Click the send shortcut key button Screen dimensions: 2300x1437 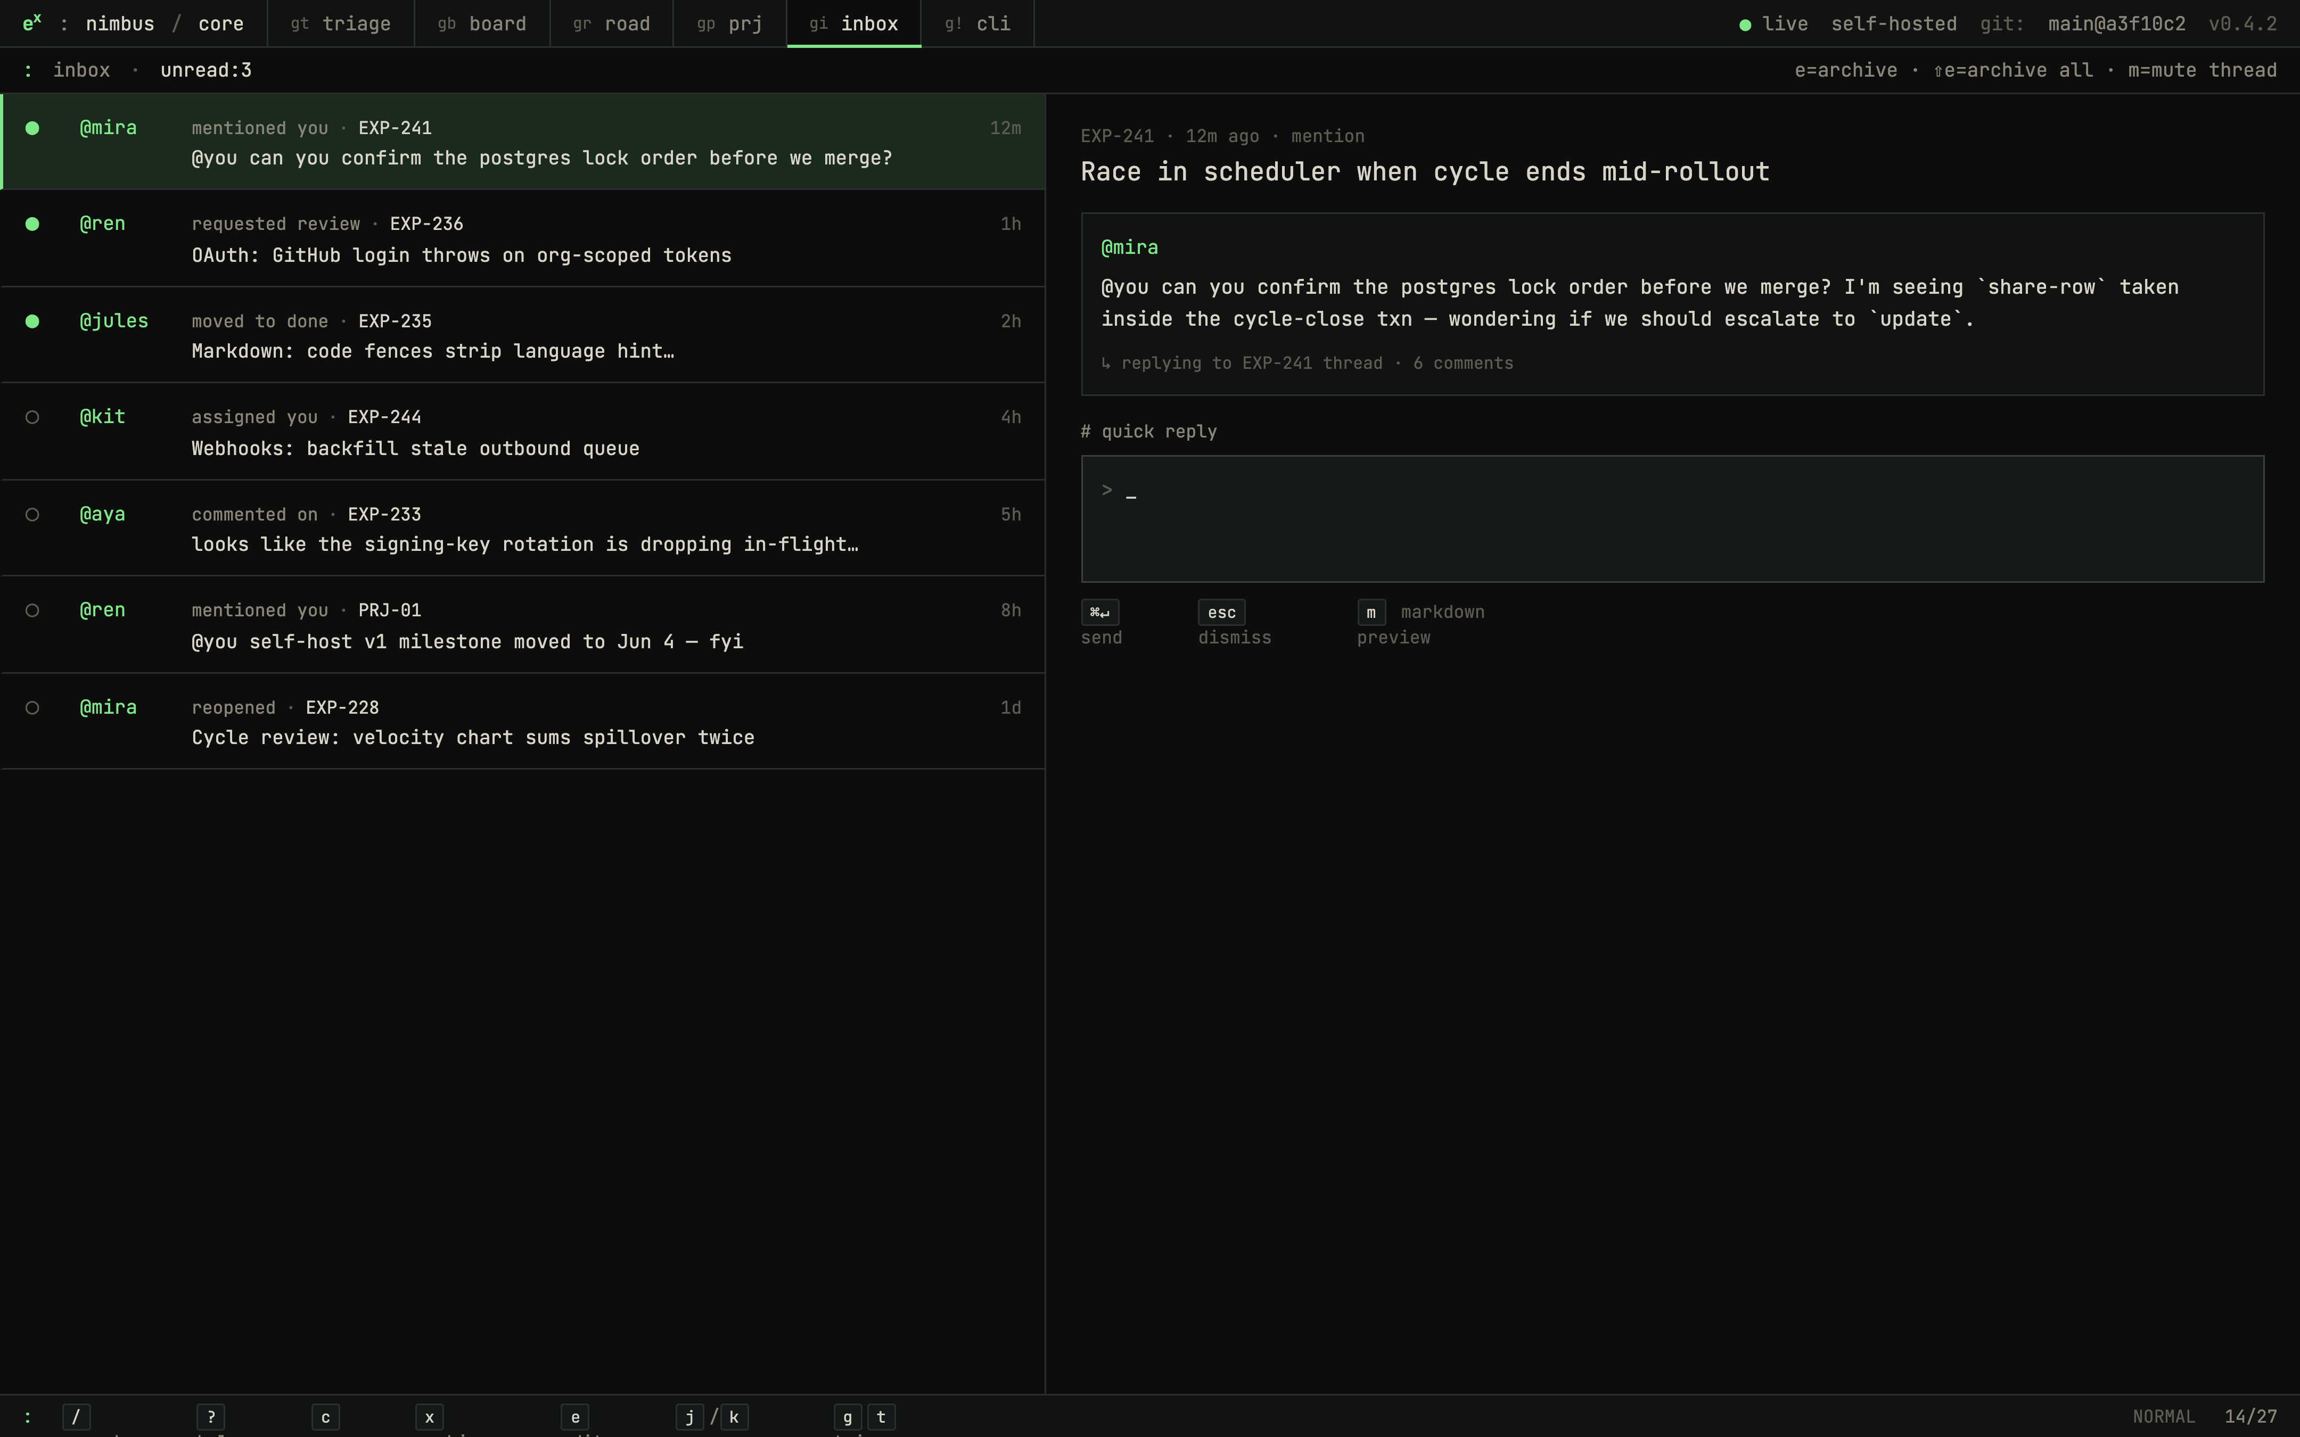coord(1099,612)
